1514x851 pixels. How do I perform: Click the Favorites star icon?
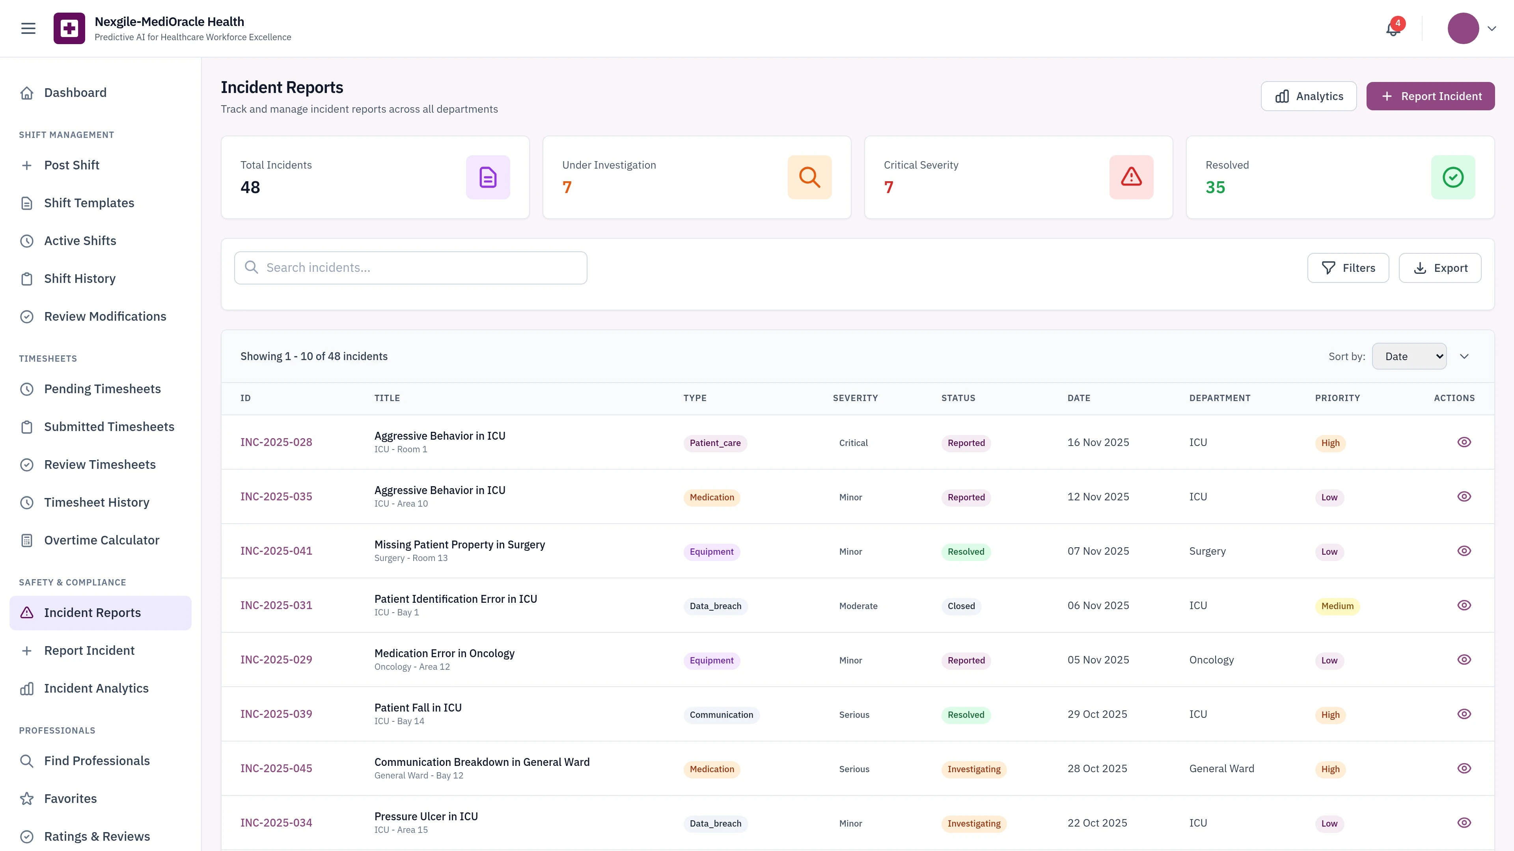click(27, 799)
